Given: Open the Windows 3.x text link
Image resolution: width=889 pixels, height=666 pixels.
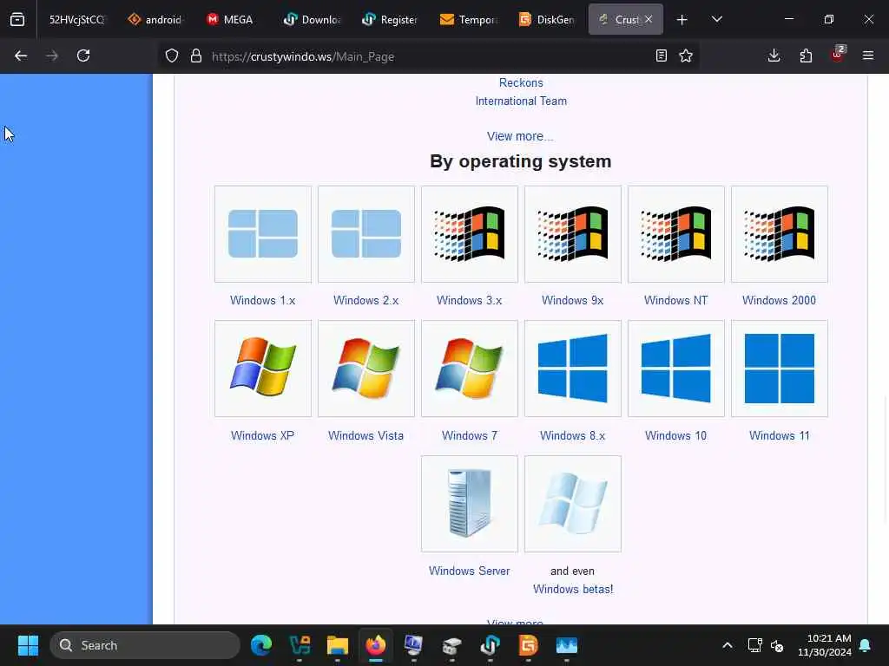Looking at the screenshot, I should (470, 300).
